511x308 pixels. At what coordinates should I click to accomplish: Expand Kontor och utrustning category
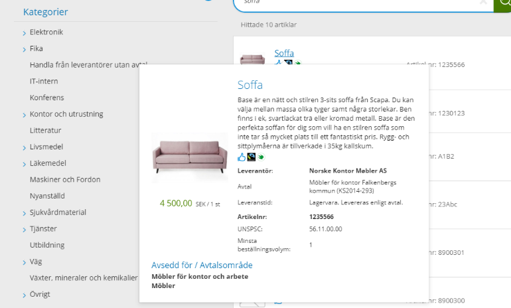pyautogui.click(x=25, y=115)
